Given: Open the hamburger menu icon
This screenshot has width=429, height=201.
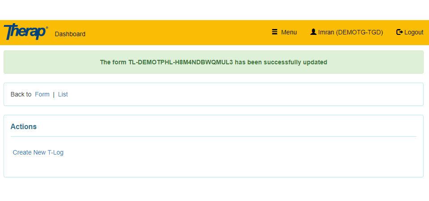Looking at the screenshot, I should coord(274,32).
